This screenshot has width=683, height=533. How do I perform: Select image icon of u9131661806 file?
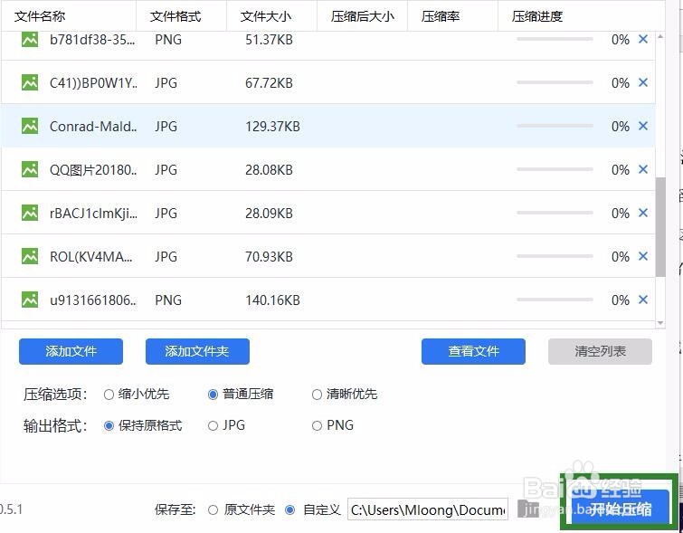[x=30, y=300]
